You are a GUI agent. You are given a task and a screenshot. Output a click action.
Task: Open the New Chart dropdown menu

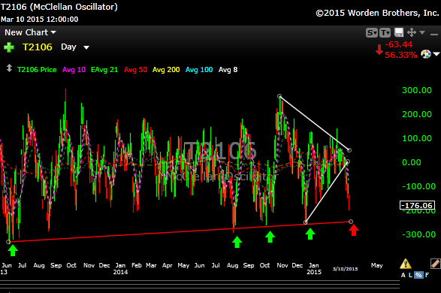(x=30, y=32)
